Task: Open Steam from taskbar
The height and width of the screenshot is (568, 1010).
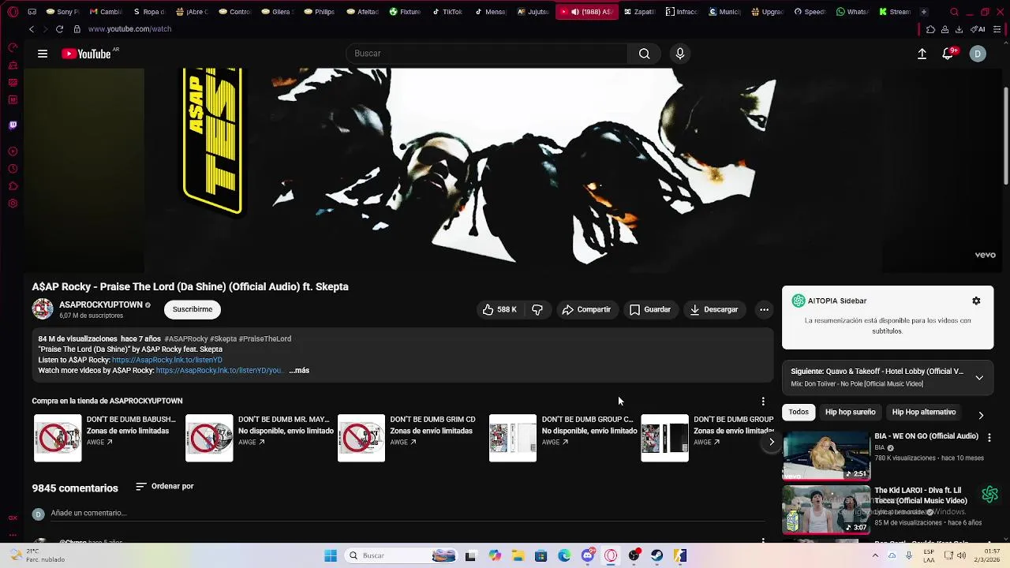Action: 657,555
